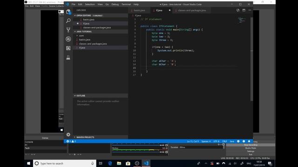Click the VS Code logo in title bar

tap(67, 4)
